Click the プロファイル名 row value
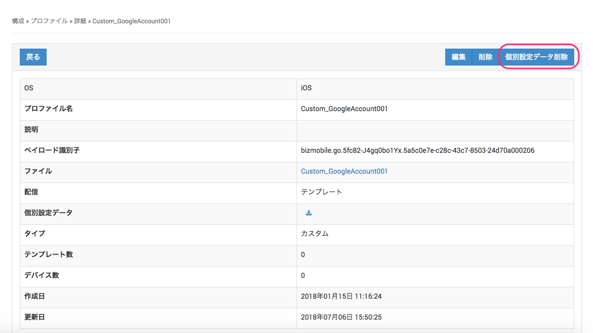 344,109
